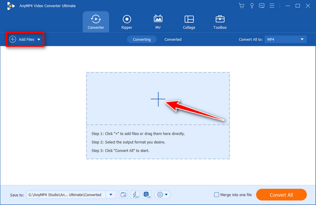Open the hamburger menu in title bar

point(272,6)
